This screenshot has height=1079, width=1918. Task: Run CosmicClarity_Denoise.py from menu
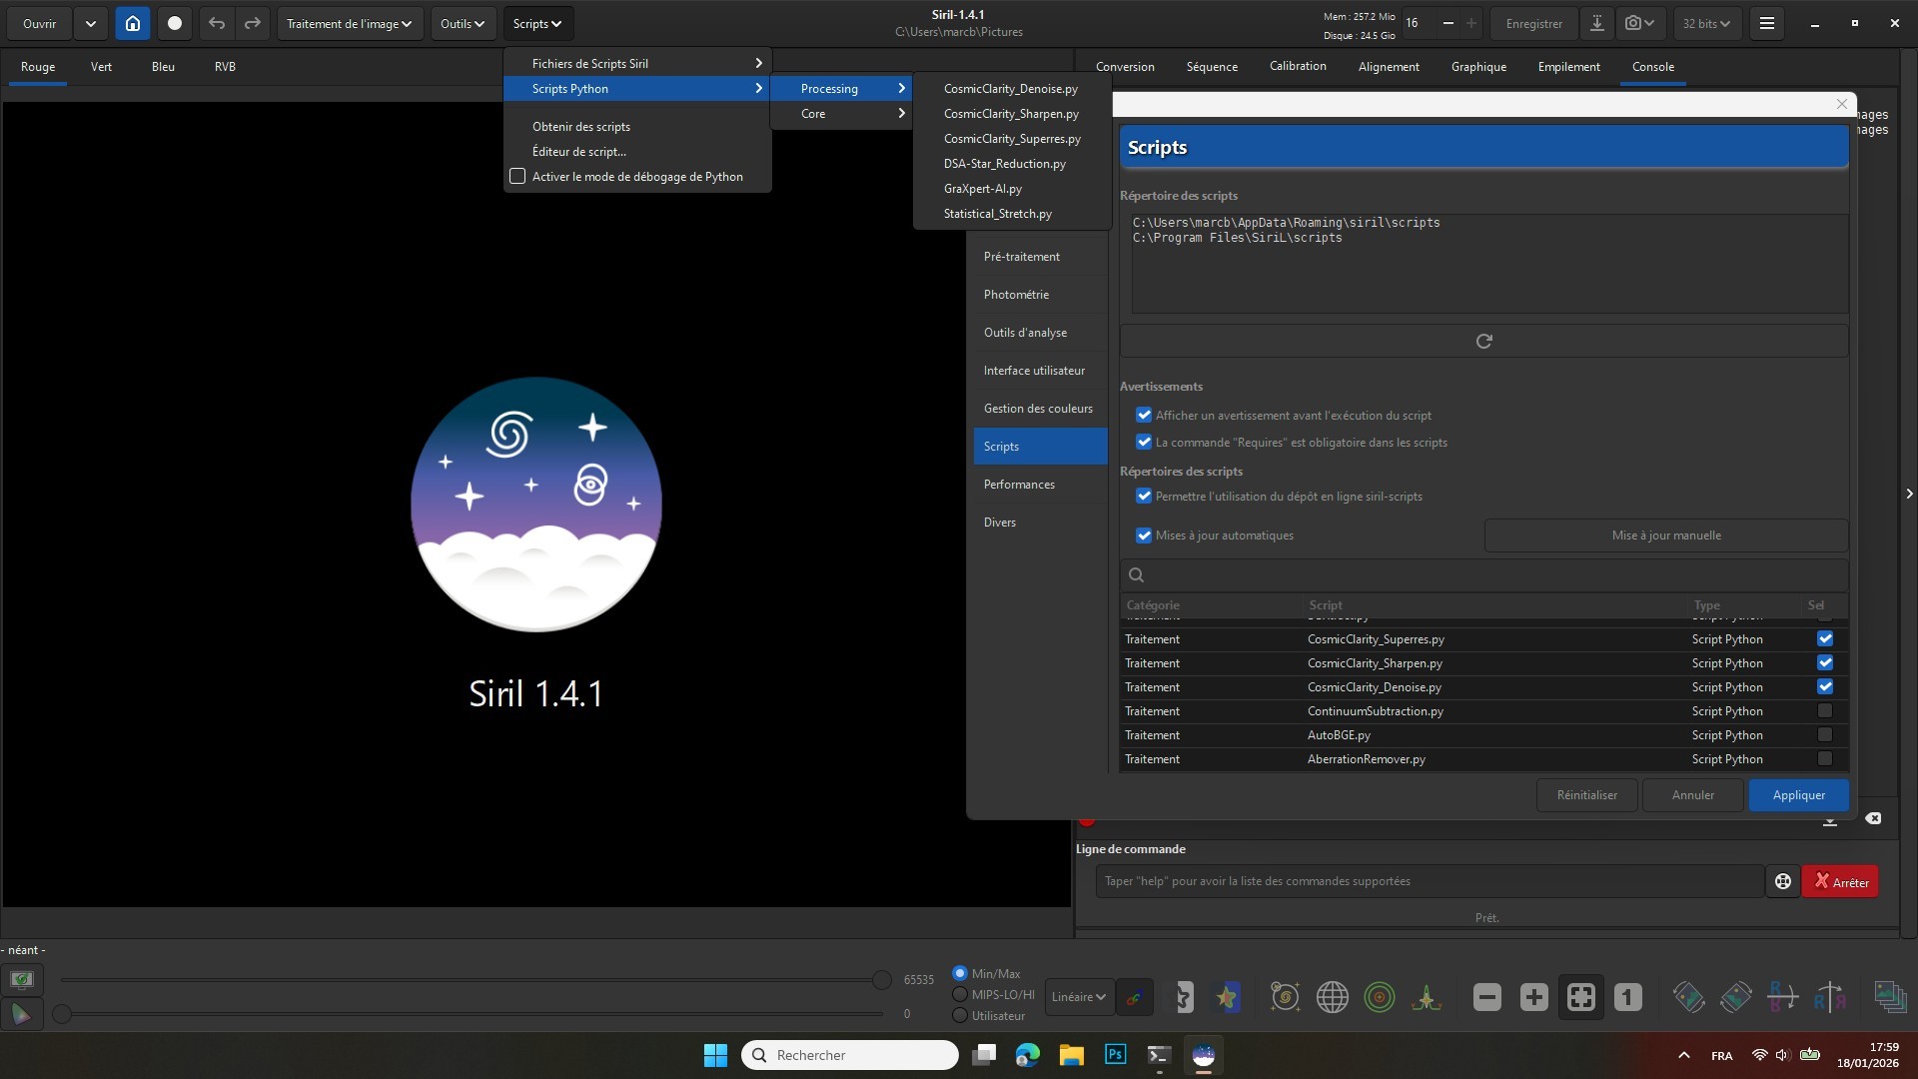pyautogui.click(x=1011, y=89)
